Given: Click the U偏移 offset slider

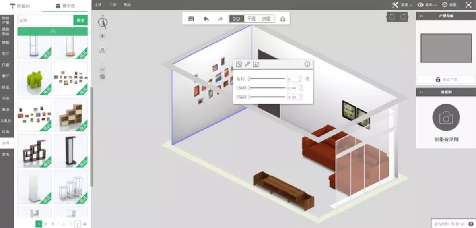Looking at the screenshot, I should coord(266,88).
